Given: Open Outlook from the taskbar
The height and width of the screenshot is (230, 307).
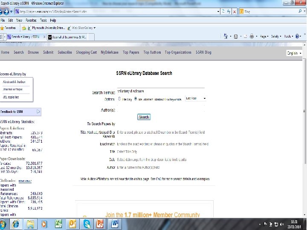Looking at the screenshot, I should tap(72, 224).
